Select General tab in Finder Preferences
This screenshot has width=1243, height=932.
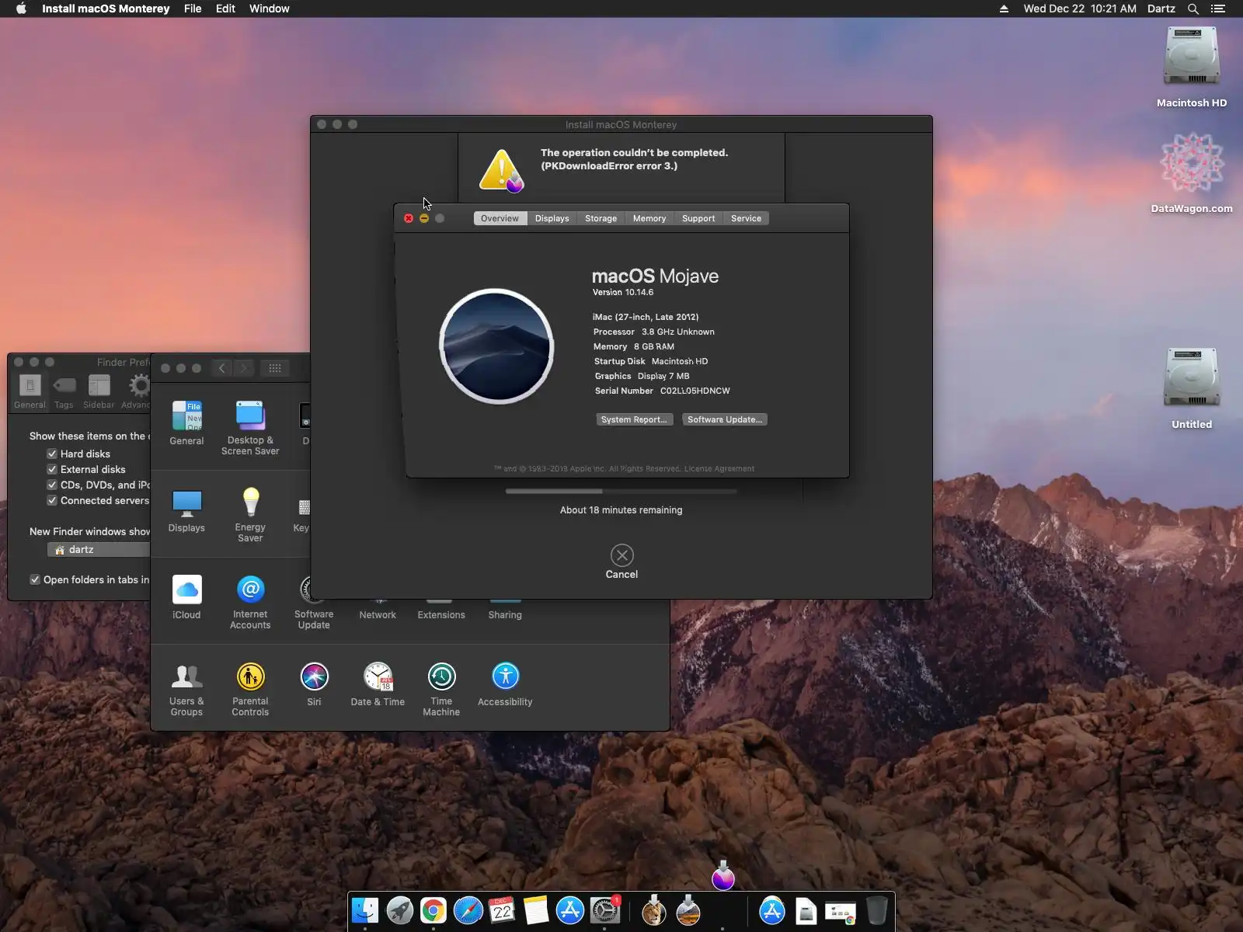[x=30, y=391]
